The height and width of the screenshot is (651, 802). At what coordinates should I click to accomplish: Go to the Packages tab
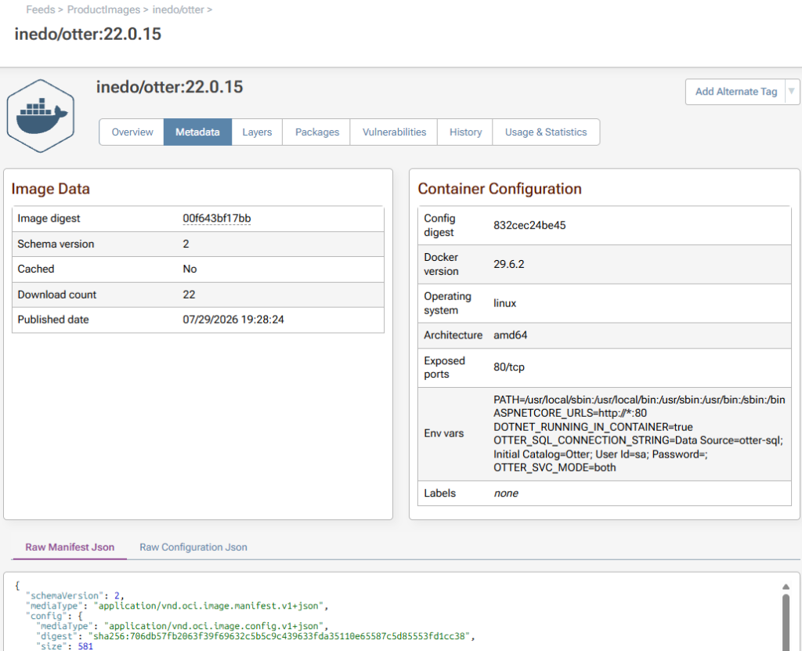316,132
